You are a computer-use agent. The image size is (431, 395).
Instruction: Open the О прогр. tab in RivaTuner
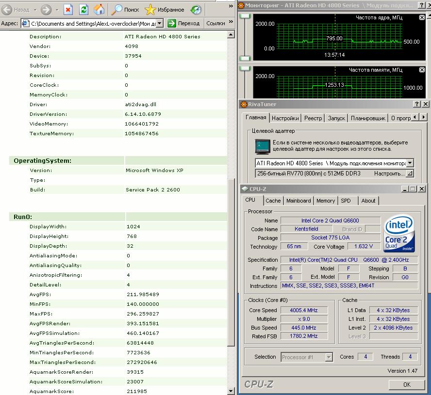(400, 118)
